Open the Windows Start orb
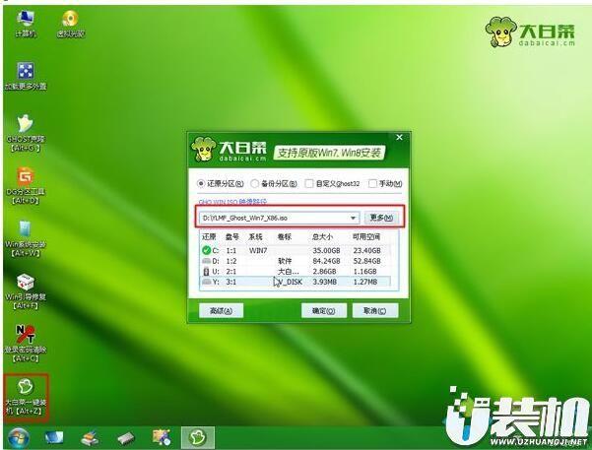This screenshot has height=450, width=592. (x=18, y=438)
